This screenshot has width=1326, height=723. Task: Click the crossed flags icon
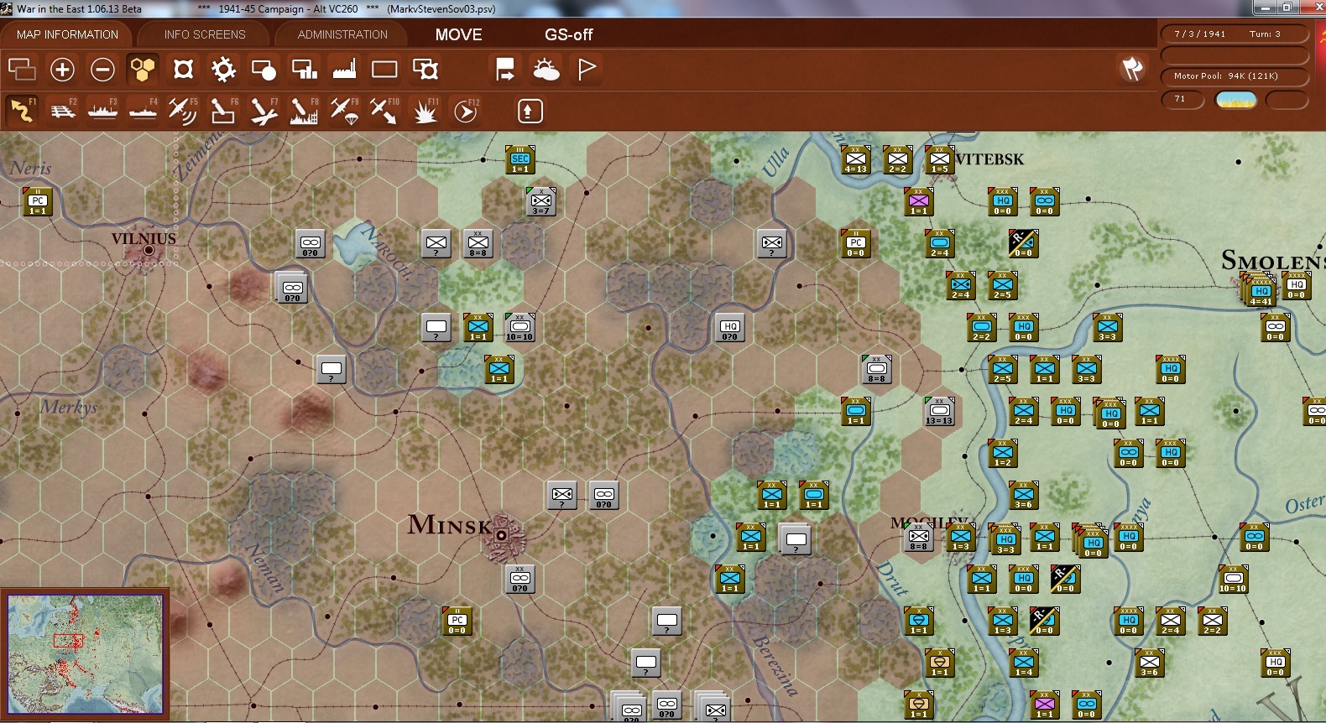pyautogui.click(x=1132, y=69)
